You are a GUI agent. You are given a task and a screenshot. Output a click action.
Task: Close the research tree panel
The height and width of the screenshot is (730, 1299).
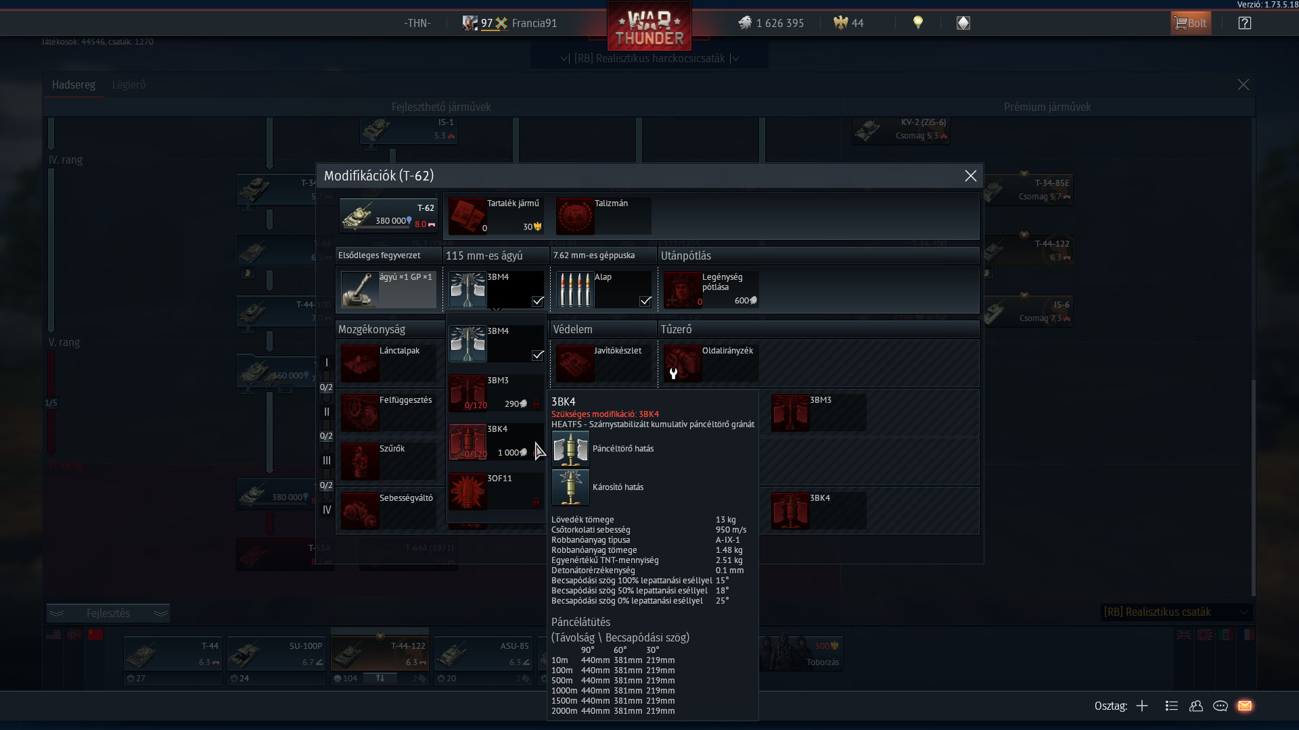point(1244,84)
